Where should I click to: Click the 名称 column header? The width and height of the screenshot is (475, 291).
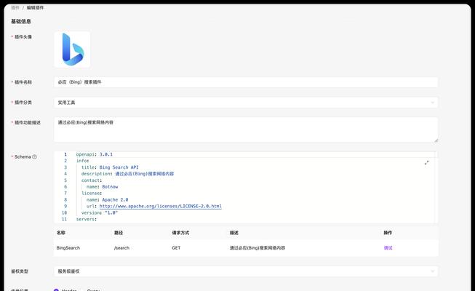[61, 233]
